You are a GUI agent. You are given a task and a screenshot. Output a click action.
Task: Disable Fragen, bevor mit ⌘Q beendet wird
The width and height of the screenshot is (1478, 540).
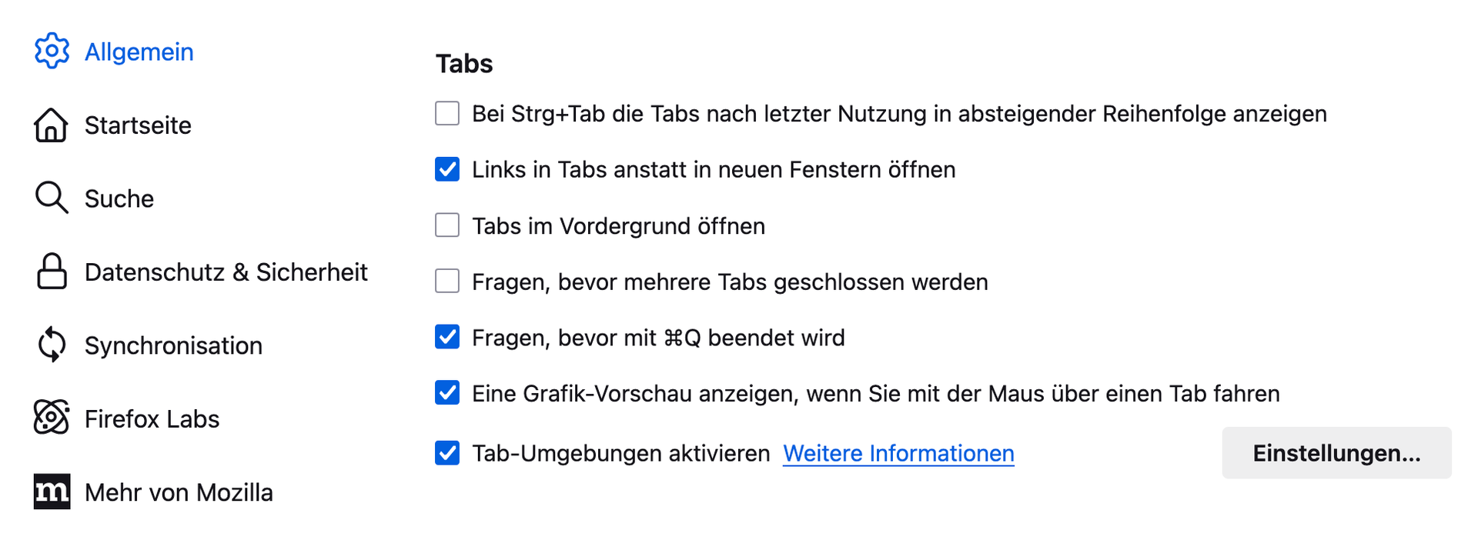click(447, 337)
